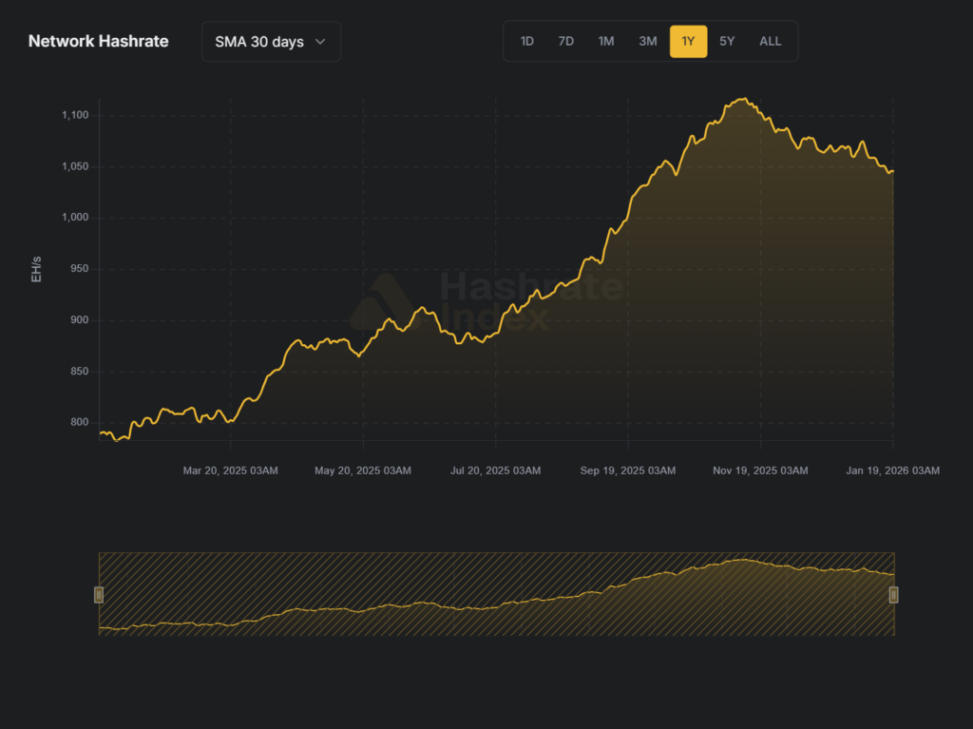Click the hashrate peak on the chart line
This screenshot has height=729, width=973.
click(744, 99)
